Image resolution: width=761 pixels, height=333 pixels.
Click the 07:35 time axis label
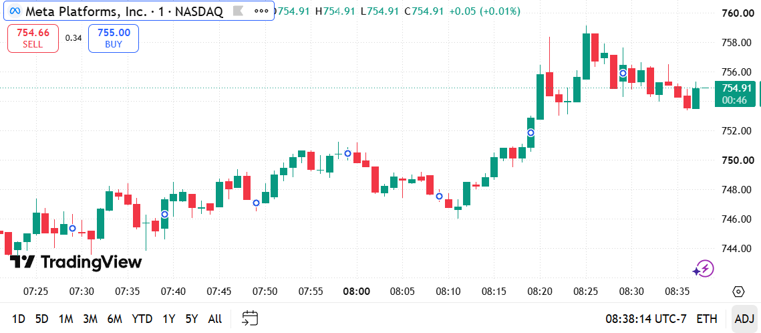(128, 292)
